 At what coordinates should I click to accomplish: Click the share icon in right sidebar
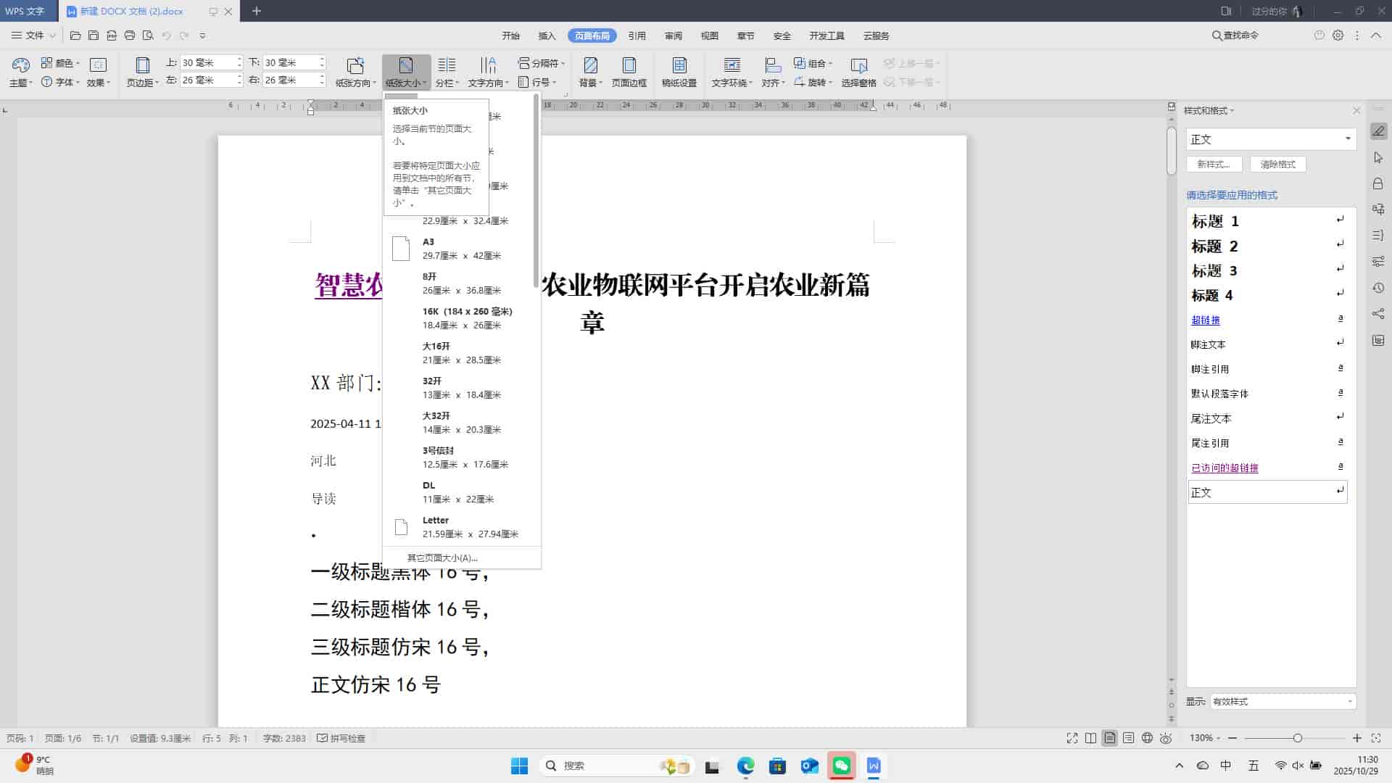pos(1378,314)
